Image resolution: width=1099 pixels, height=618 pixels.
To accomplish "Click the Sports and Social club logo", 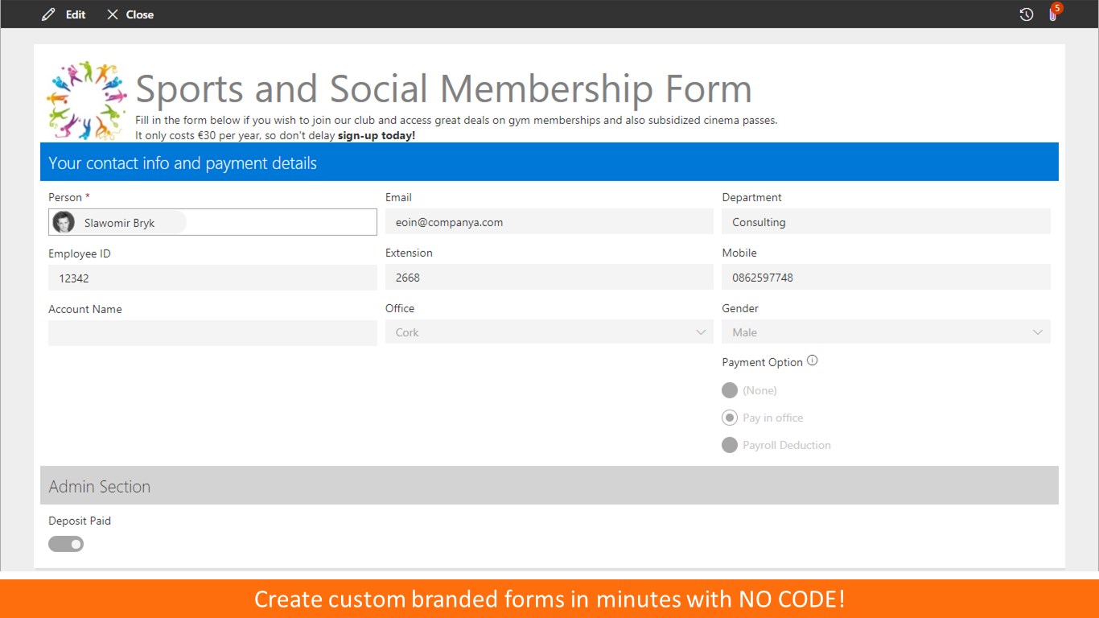I will coord(87,100).
